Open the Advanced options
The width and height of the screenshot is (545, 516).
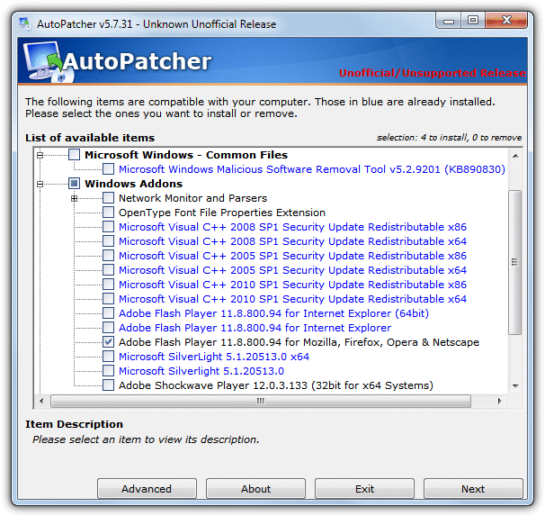point(147,489)
